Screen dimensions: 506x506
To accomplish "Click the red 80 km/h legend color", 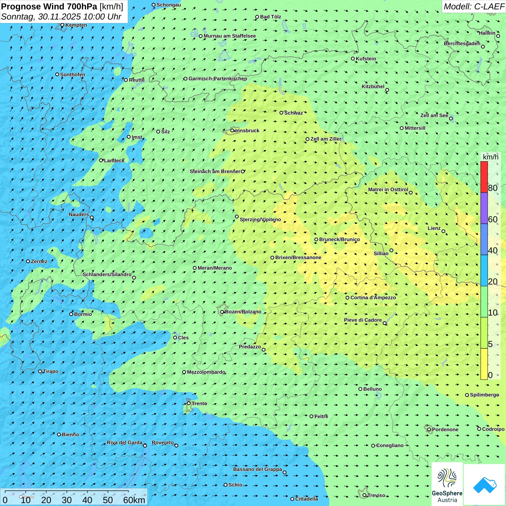I will point(484,177).
